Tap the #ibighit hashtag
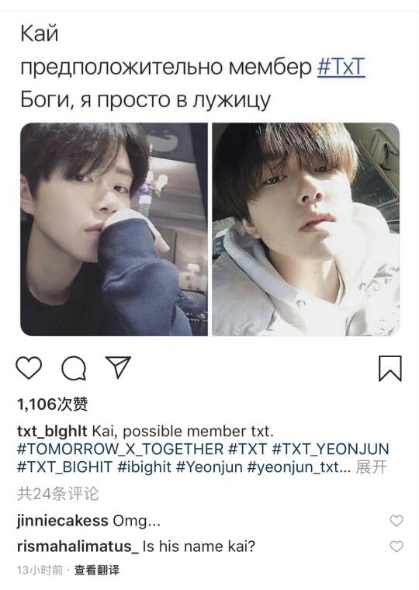The height and width of the screenshot is (590, 419). click(x=144, y=467)
